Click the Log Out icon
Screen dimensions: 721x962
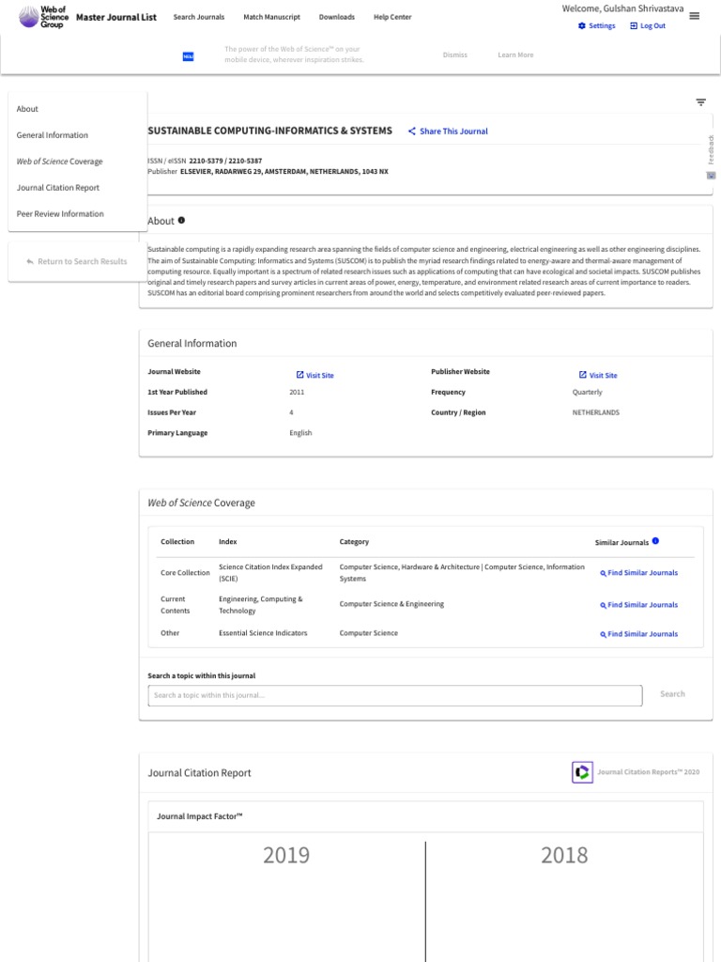click(x=634, y=26)
